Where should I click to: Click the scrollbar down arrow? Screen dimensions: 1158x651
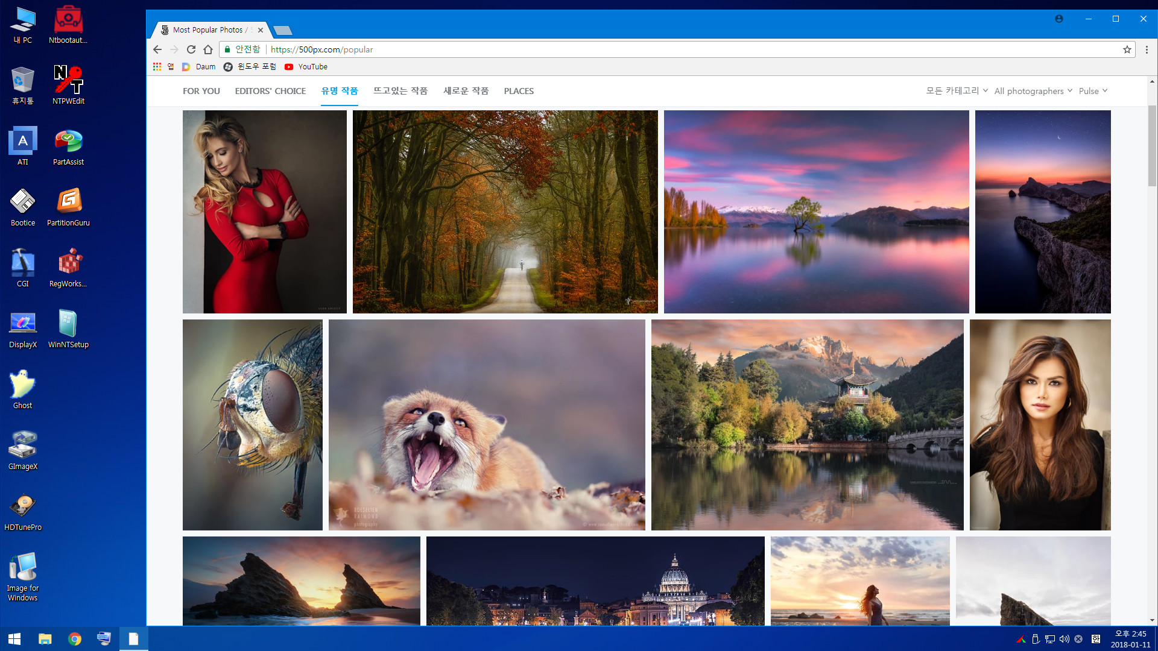click(x=1152, y=620)
